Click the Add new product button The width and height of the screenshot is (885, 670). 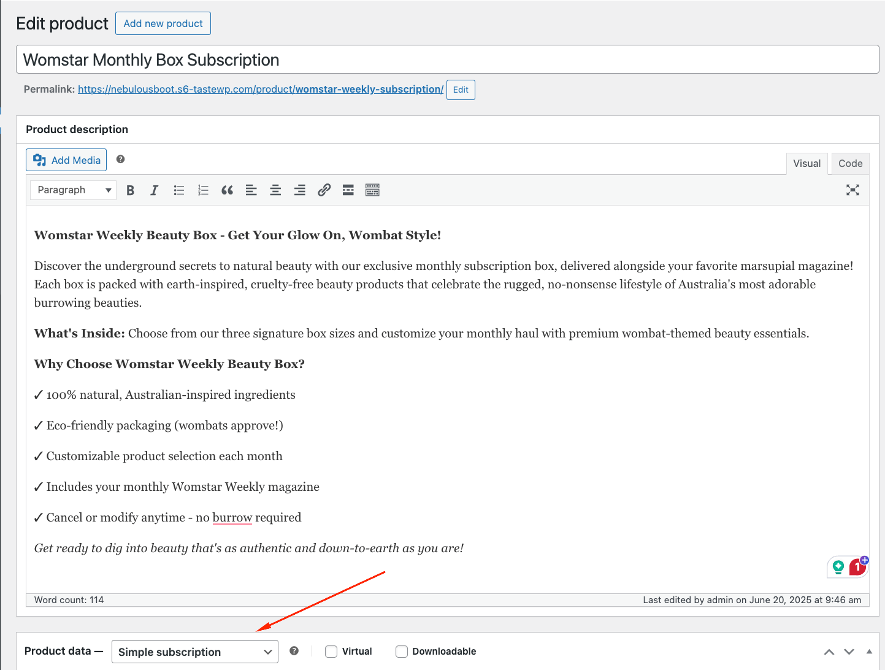pos(163,23)
